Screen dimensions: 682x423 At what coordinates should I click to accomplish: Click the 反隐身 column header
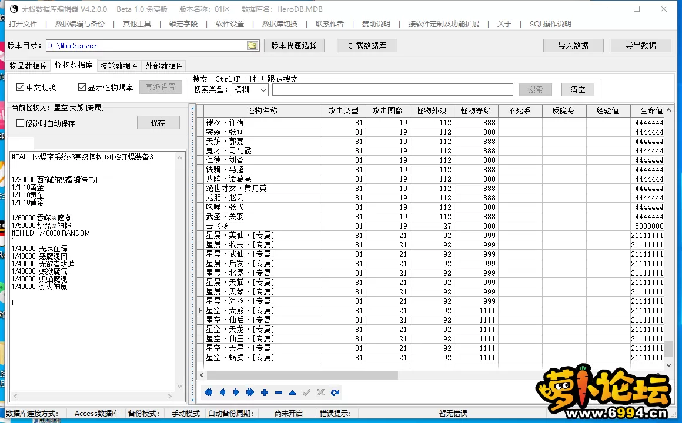(x=564, y=111)
